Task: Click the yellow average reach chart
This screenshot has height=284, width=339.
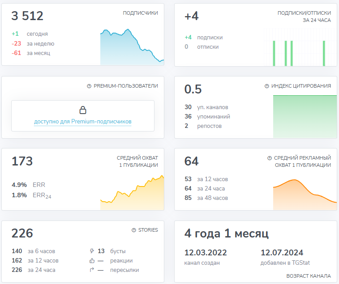Action: point(132,193)
